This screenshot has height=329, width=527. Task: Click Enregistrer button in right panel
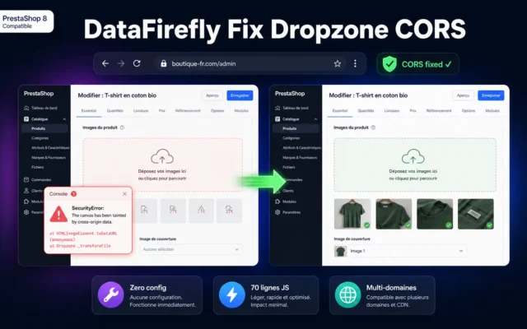(x=491, y=95)
